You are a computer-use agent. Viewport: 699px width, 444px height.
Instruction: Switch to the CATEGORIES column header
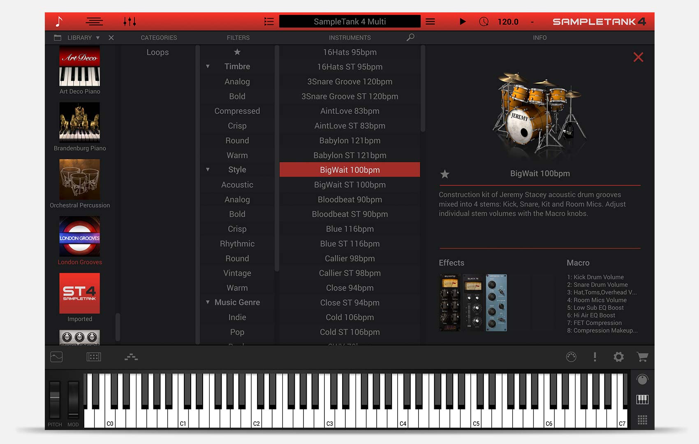159,37
